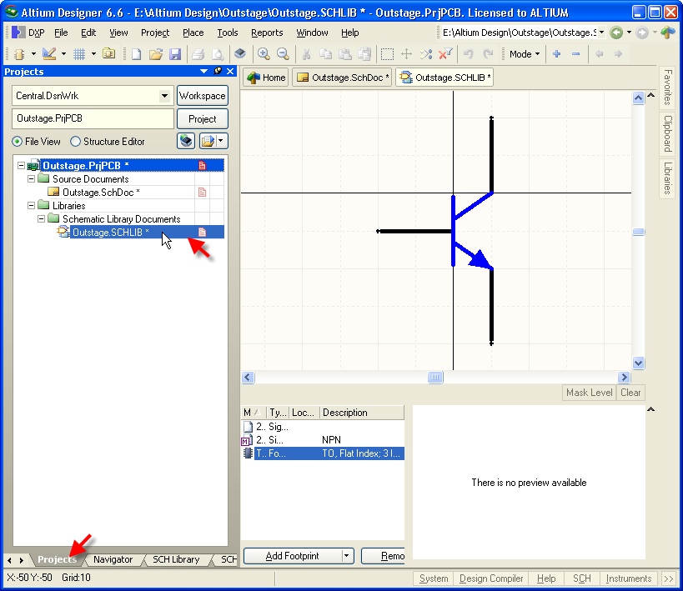Click the Zoom Out magnifier icon
Screen dimensions: 683x591
pyautogui.click(x=283, y=54)
